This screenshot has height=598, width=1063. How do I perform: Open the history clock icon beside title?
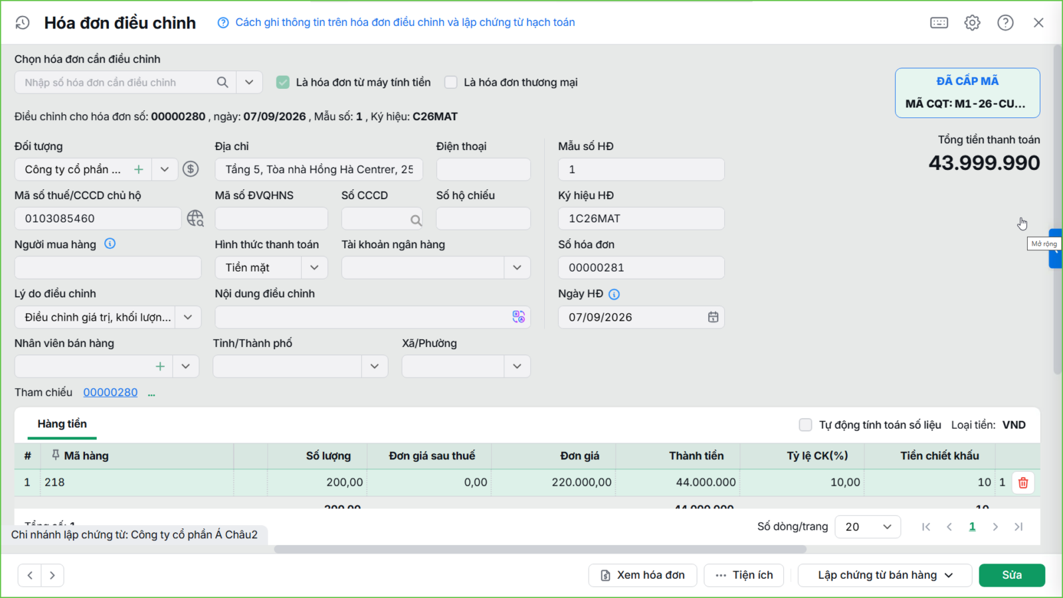pos(23,23)
